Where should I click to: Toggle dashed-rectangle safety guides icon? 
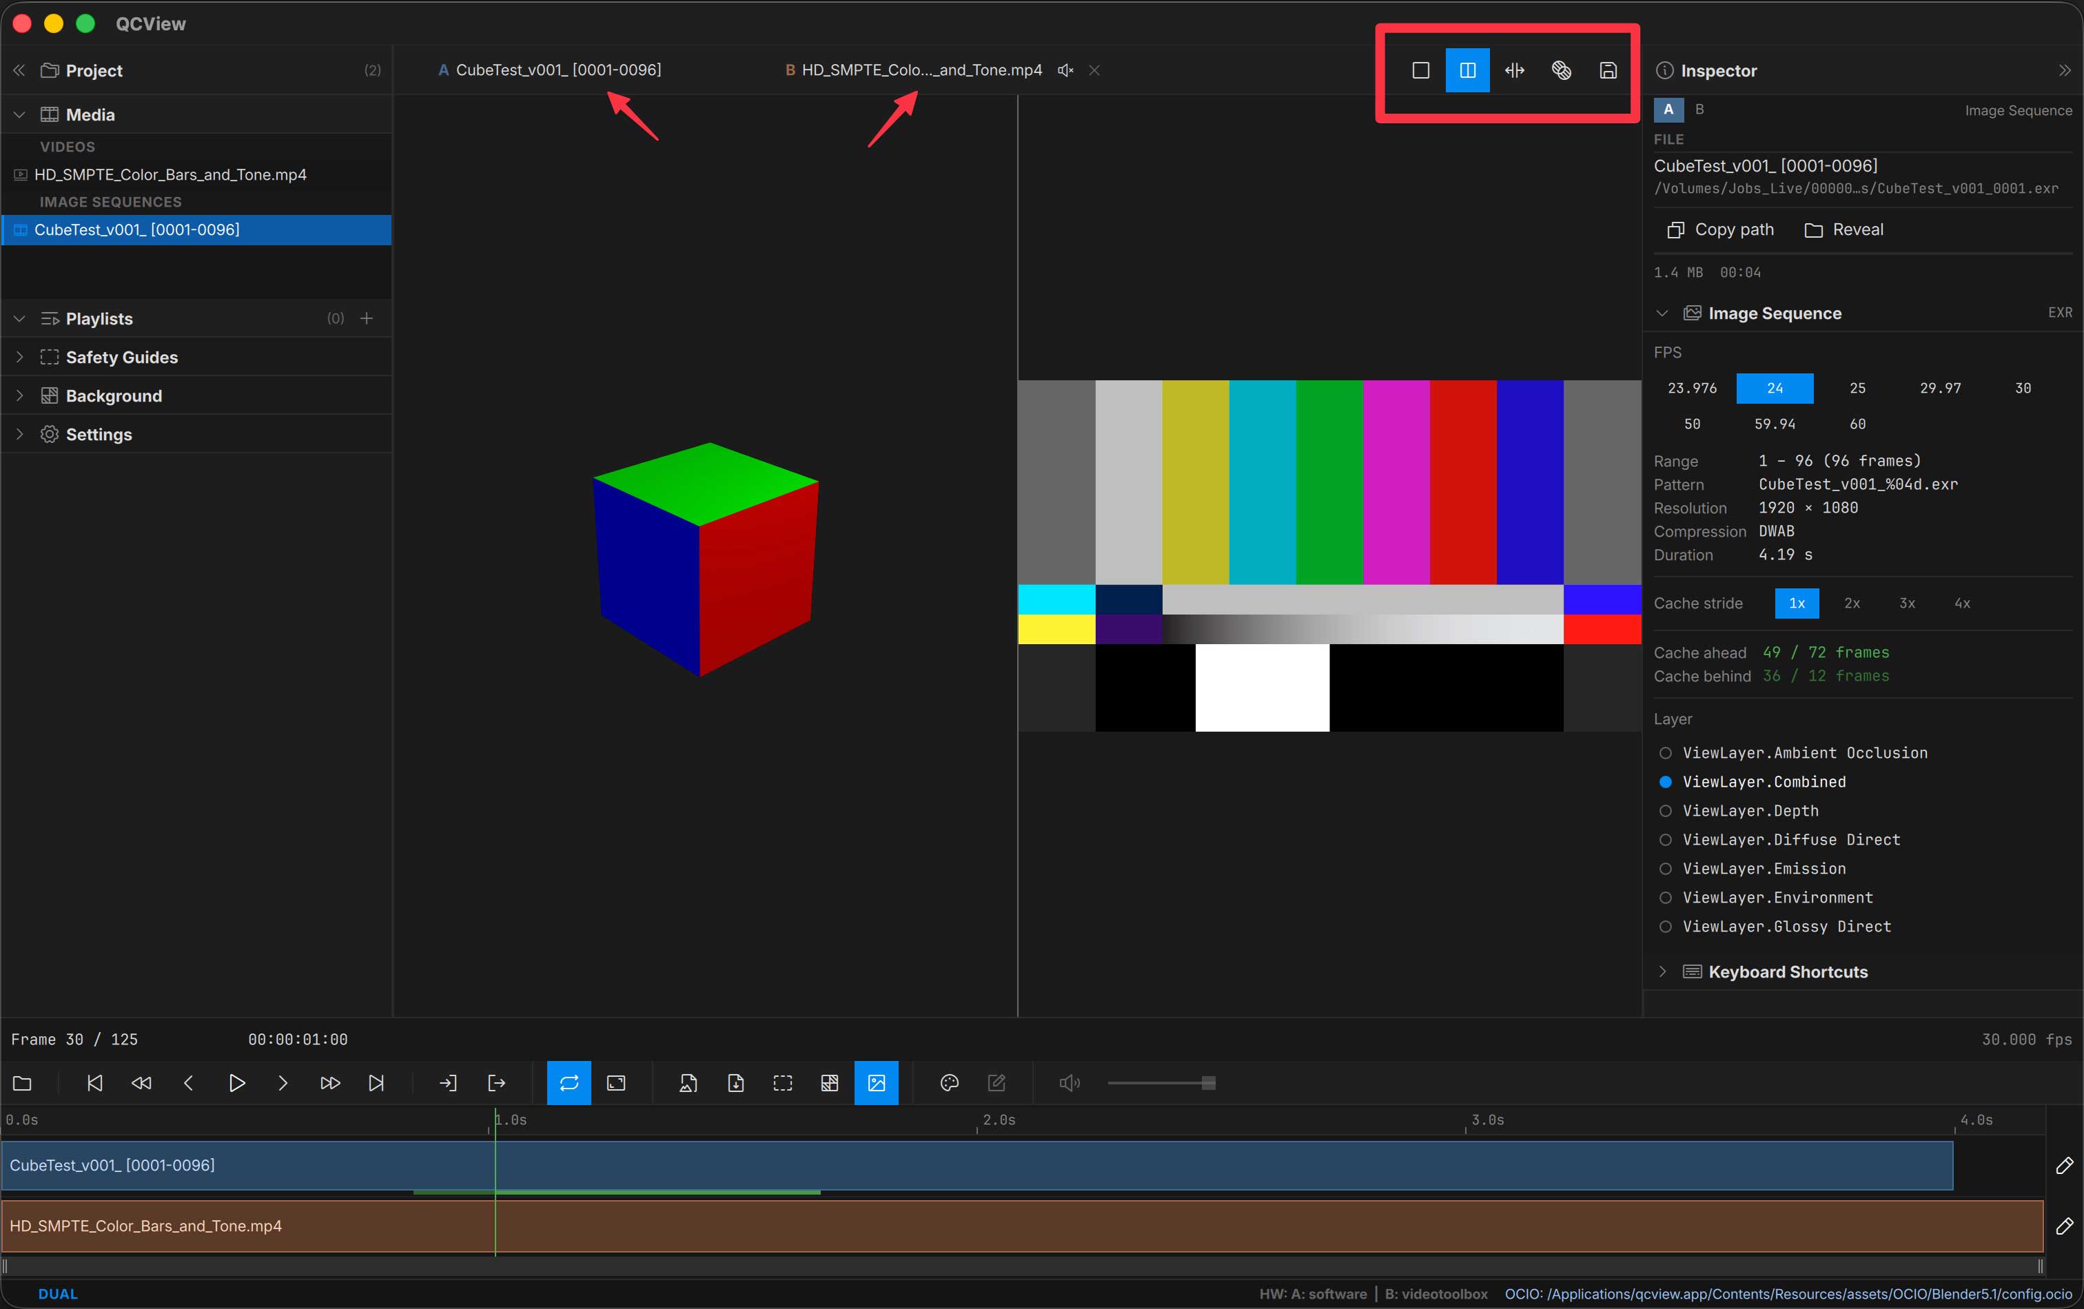coord(782,1082)
